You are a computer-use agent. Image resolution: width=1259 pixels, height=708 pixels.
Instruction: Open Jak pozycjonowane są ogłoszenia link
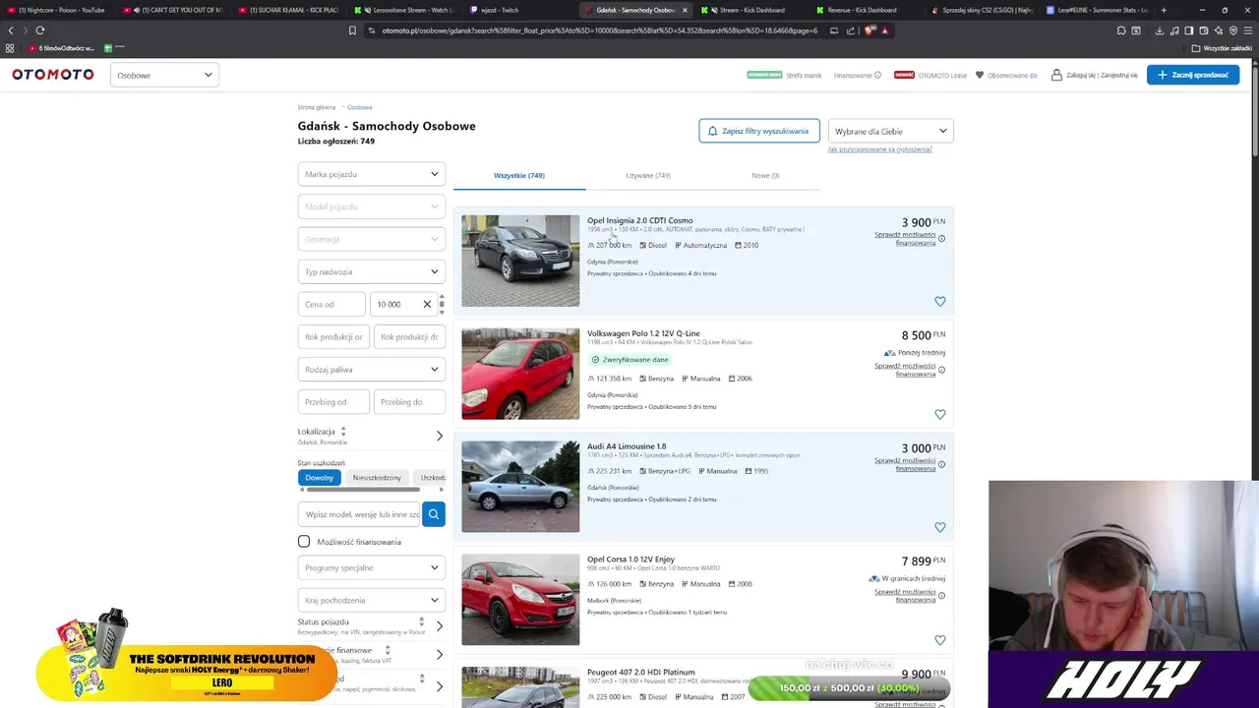coord(879,149)
